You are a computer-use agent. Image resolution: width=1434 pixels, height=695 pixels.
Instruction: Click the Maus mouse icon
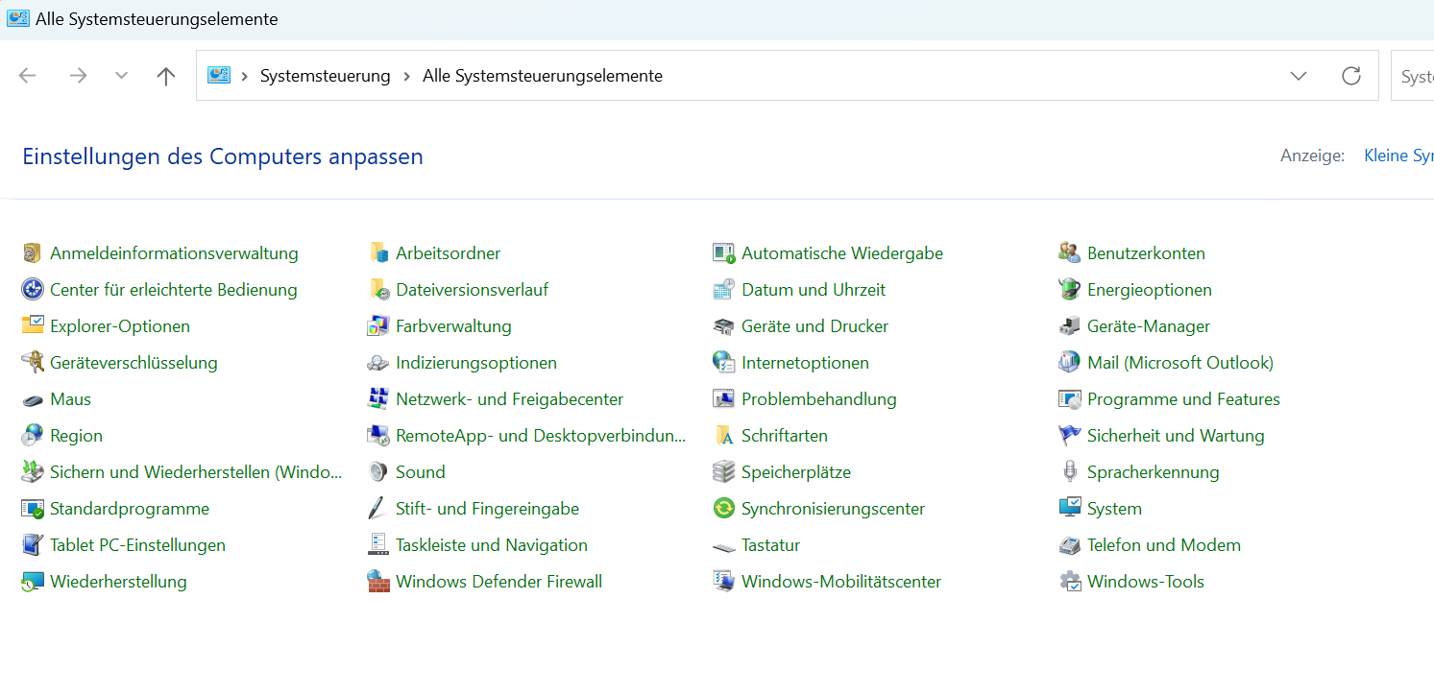tap(33, 399)
